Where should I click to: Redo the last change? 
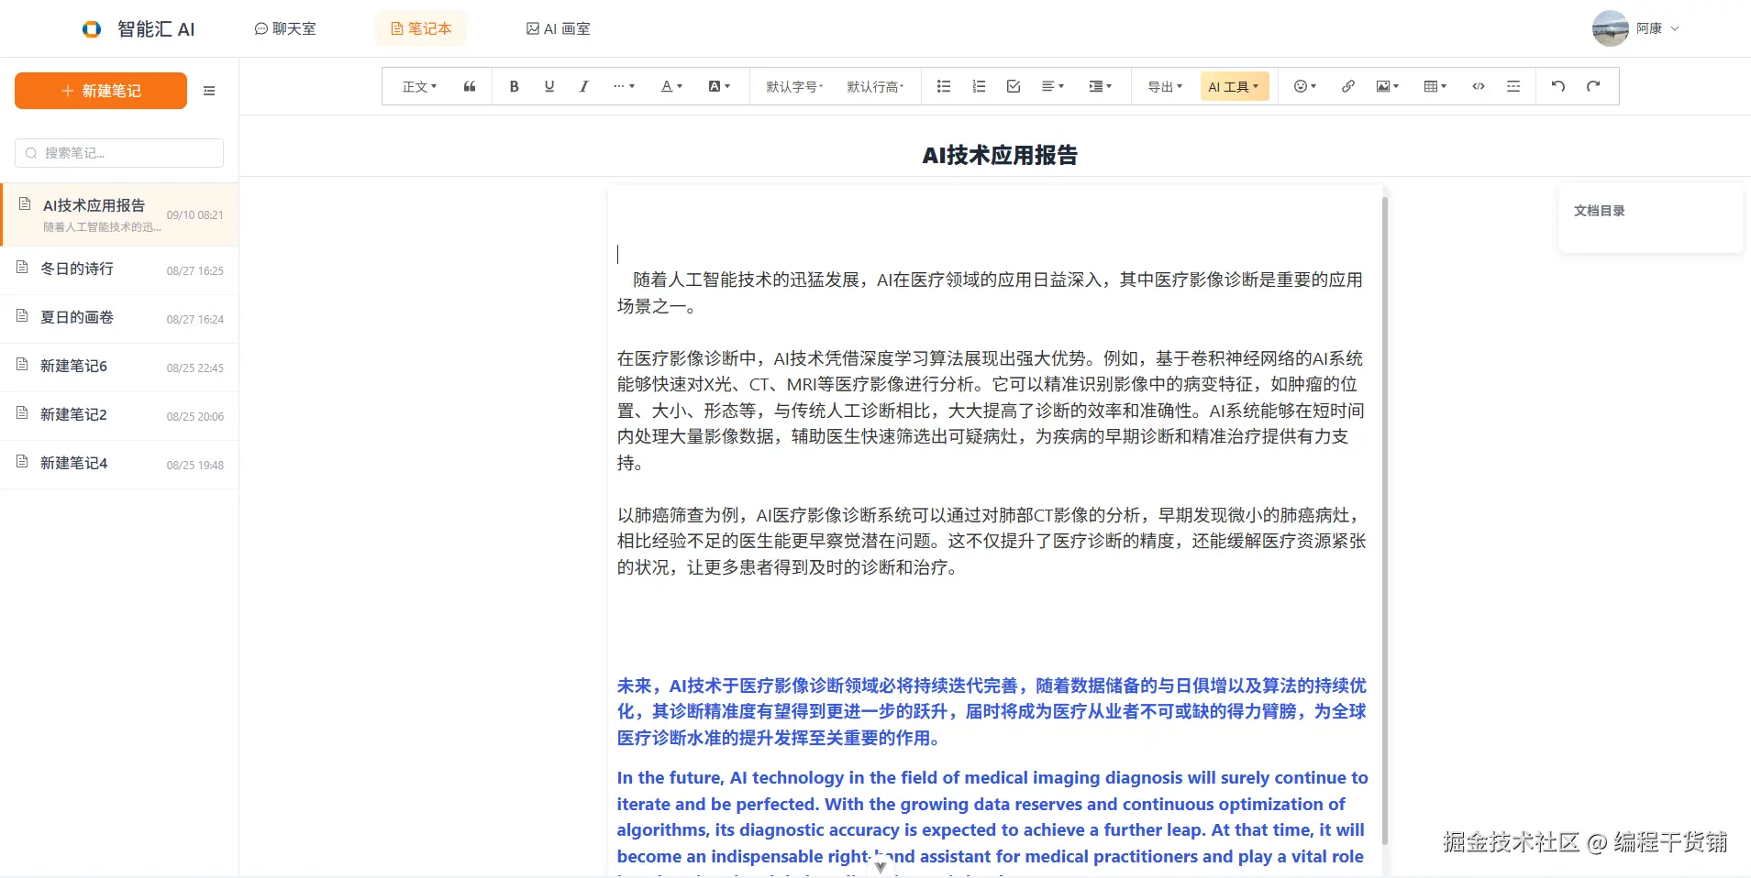tap(1593, 86)
